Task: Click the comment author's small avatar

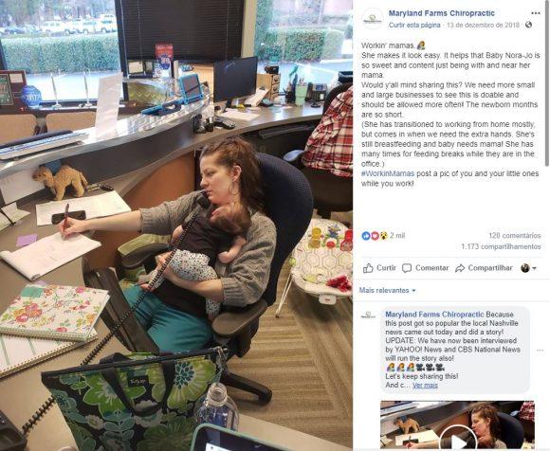Action: (368, 316)
